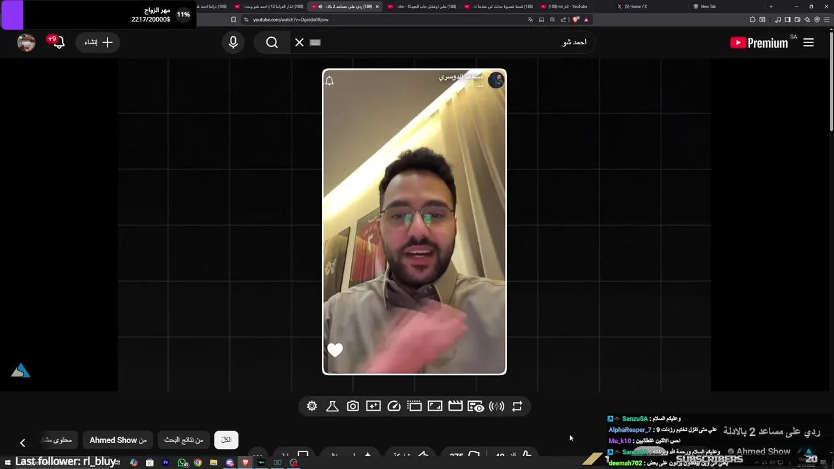
Task: Open the account avatar menu
Action: (26, 42)
